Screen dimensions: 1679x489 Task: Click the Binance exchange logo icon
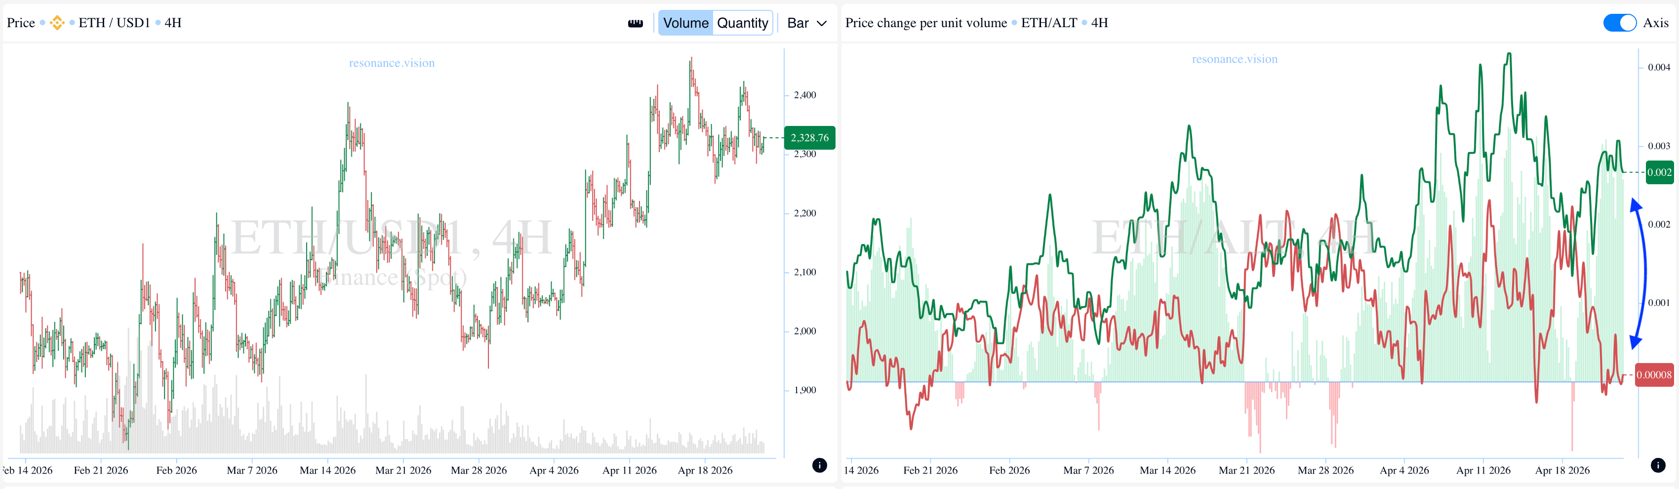[57, 23]
